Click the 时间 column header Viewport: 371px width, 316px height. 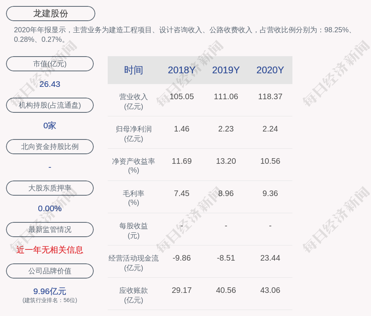(134, 70)
